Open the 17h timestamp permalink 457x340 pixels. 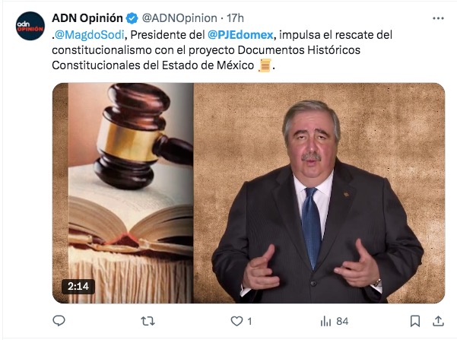pyautogui.click(x=235, y=18)
